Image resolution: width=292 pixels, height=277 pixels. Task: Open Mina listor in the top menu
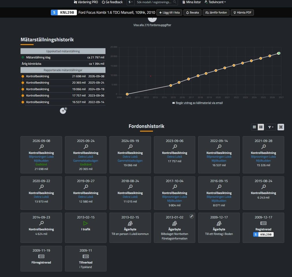click(x=192, y=2)
